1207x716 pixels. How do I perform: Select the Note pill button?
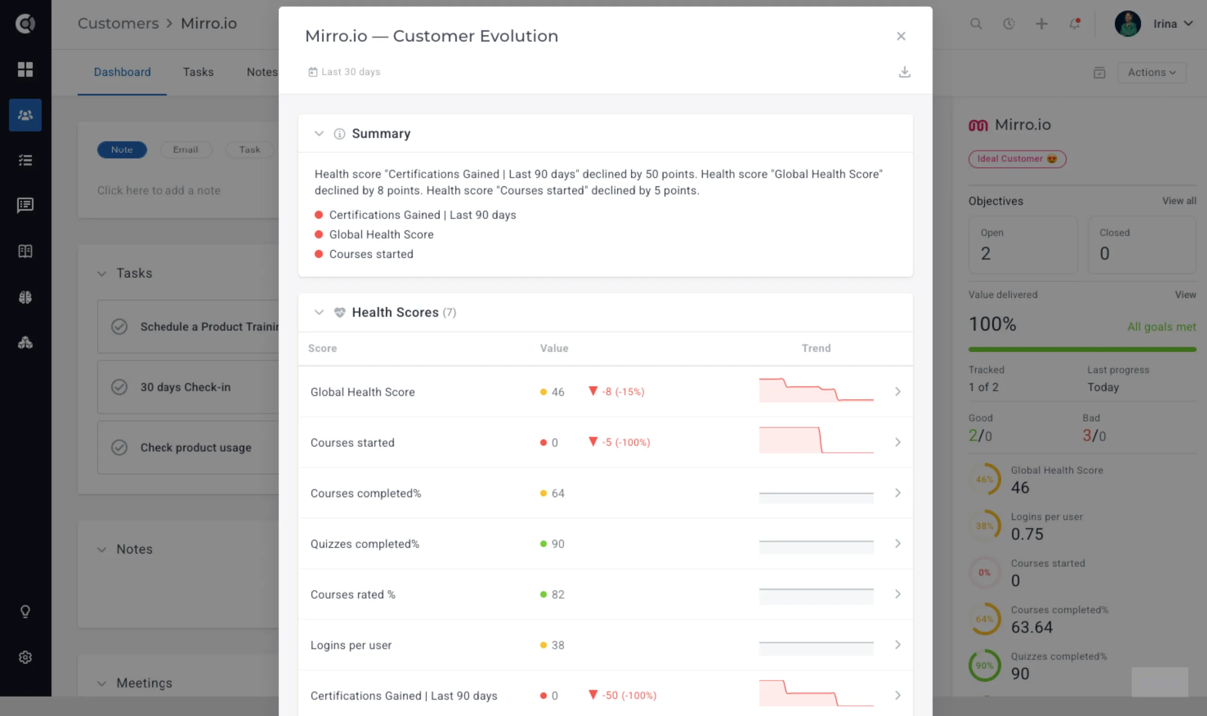pyautogui.click(x=122, y=150)
